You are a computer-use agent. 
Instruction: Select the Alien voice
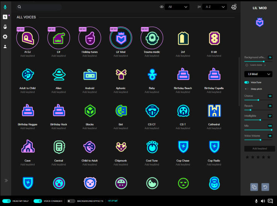tap(59, 74)
